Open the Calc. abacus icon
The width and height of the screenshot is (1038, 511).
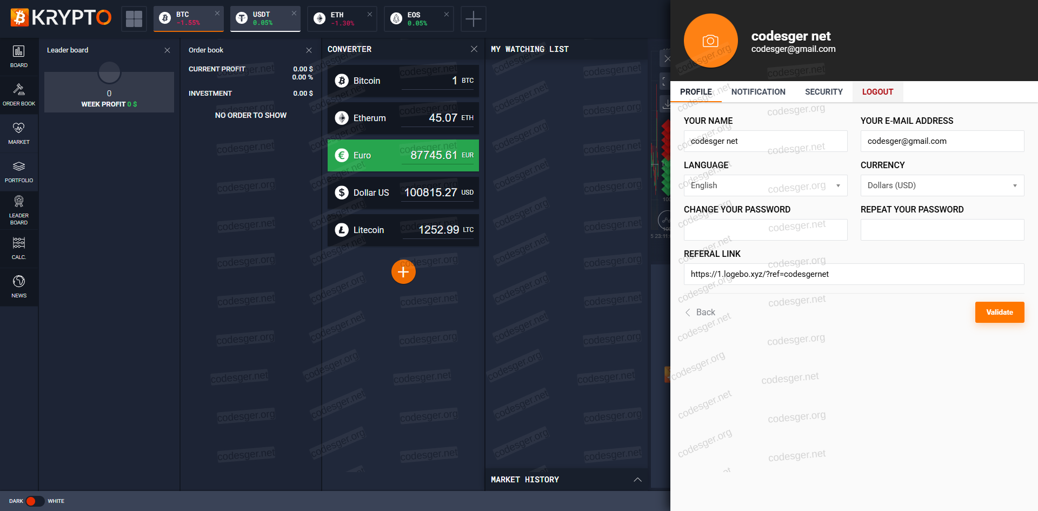[19, 243]
